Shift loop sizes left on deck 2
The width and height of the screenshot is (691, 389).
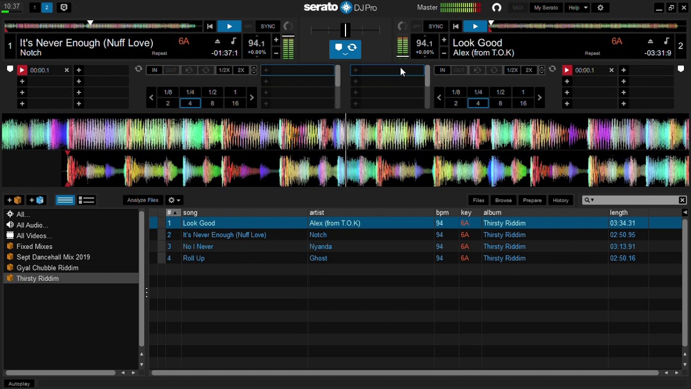pos(439,98)
